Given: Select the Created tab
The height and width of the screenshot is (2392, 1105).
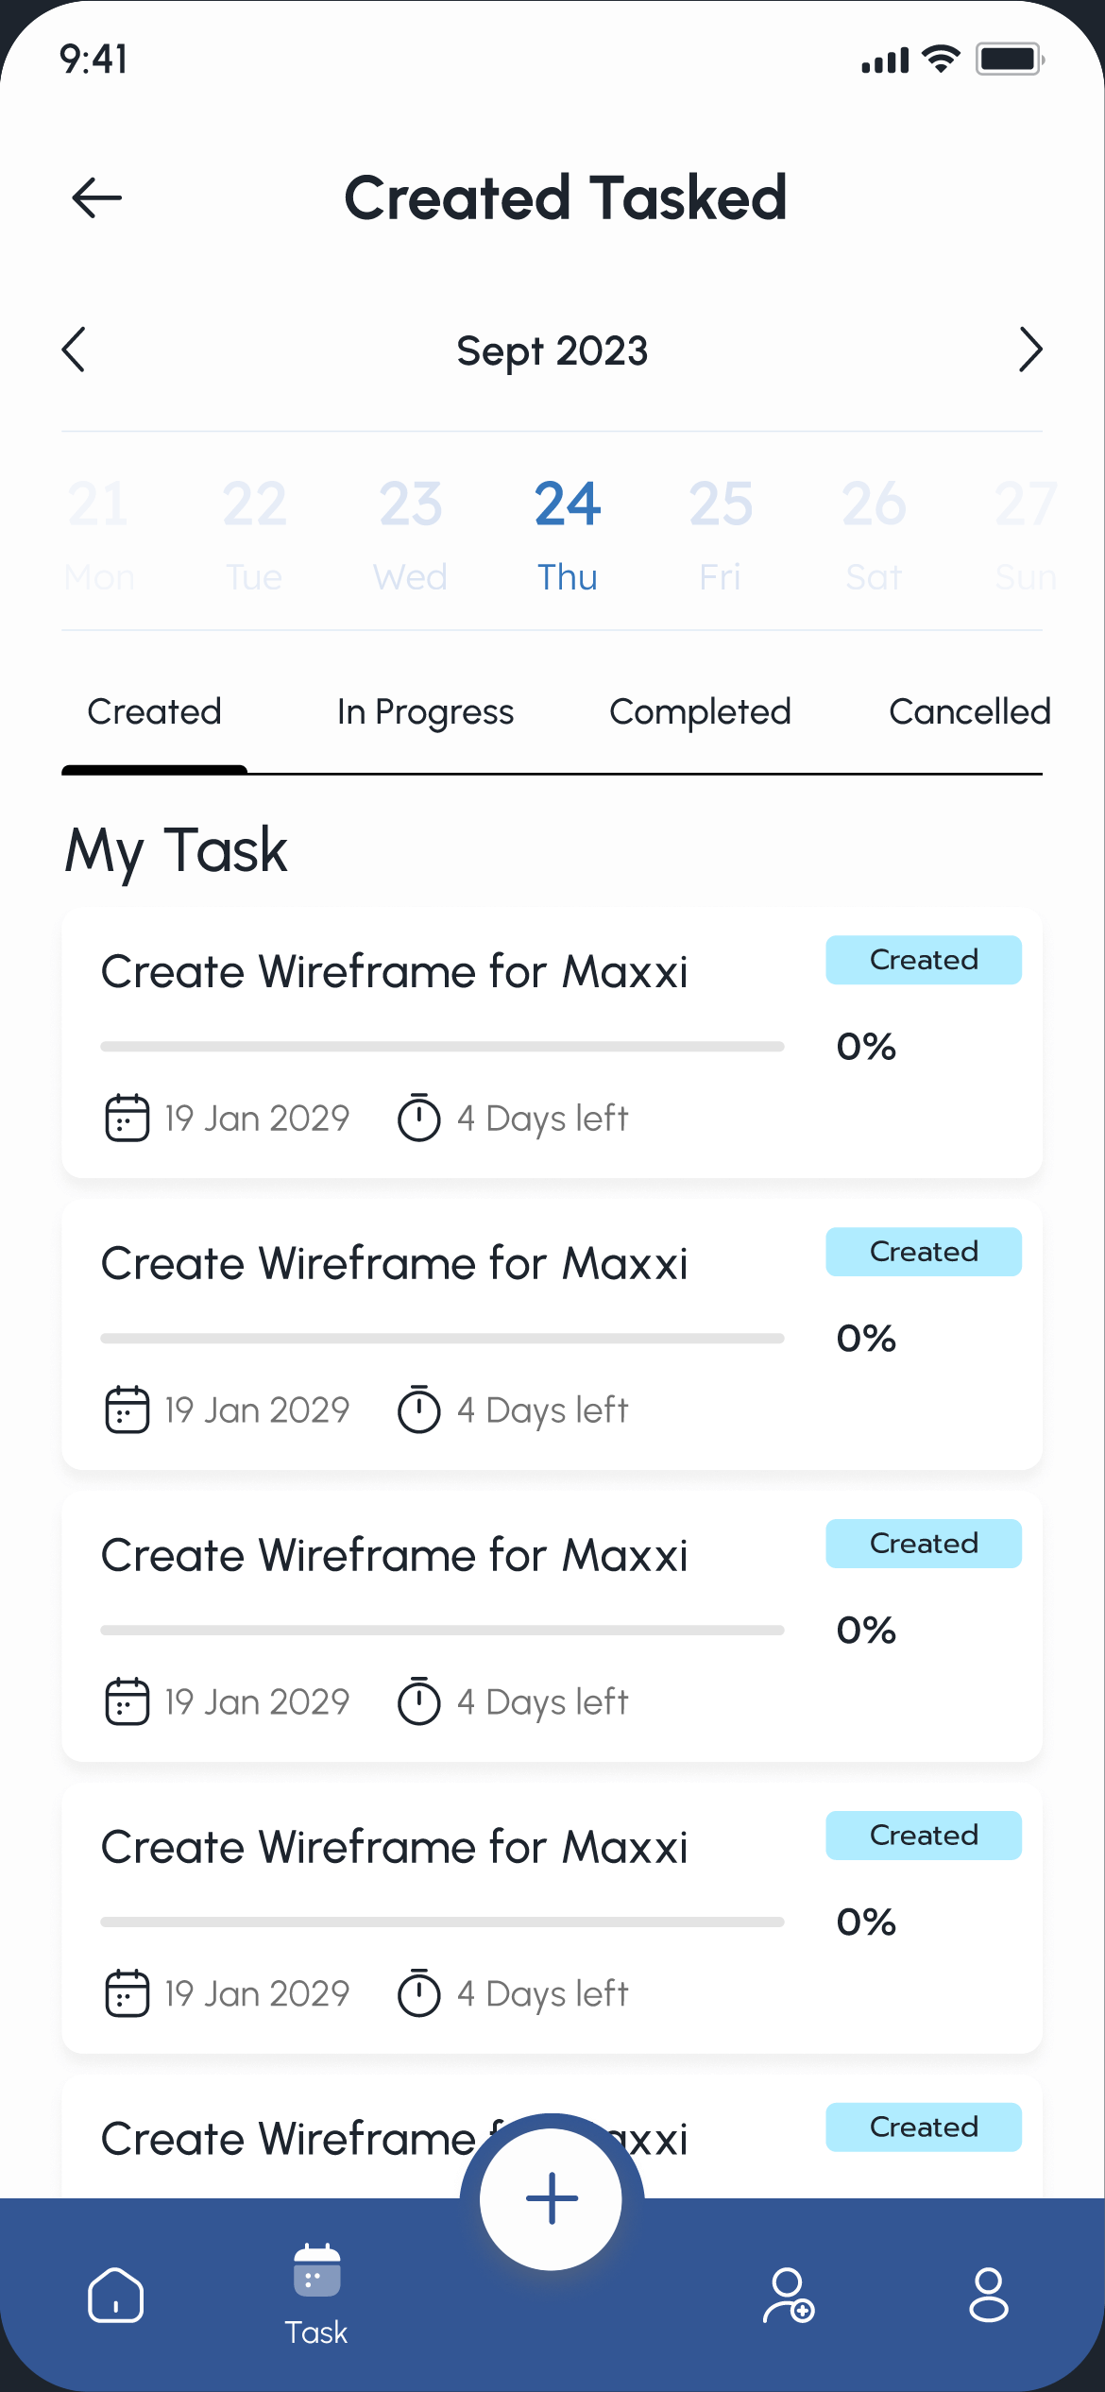Looking at the screenshot, I should [154, 712].
